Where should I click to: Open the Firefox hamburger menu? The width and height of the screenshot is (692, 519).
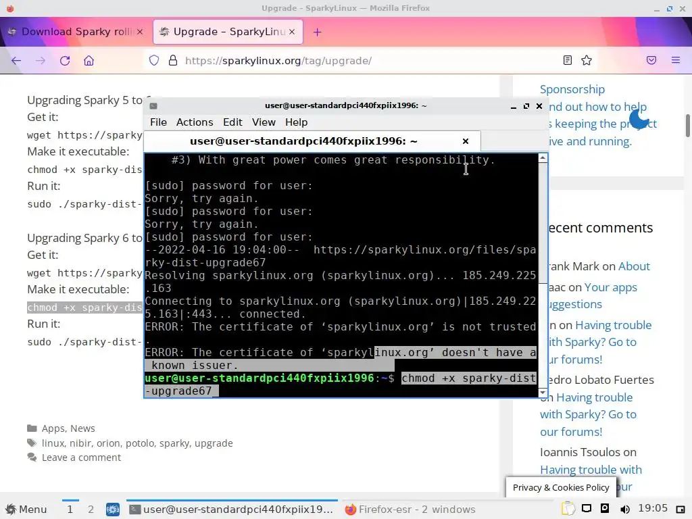(x=676, y=60)
